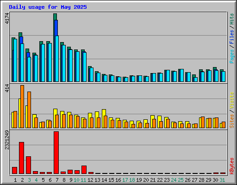
Task: Click day label 7 on x-axis
Action: click(x=57, y=180)
